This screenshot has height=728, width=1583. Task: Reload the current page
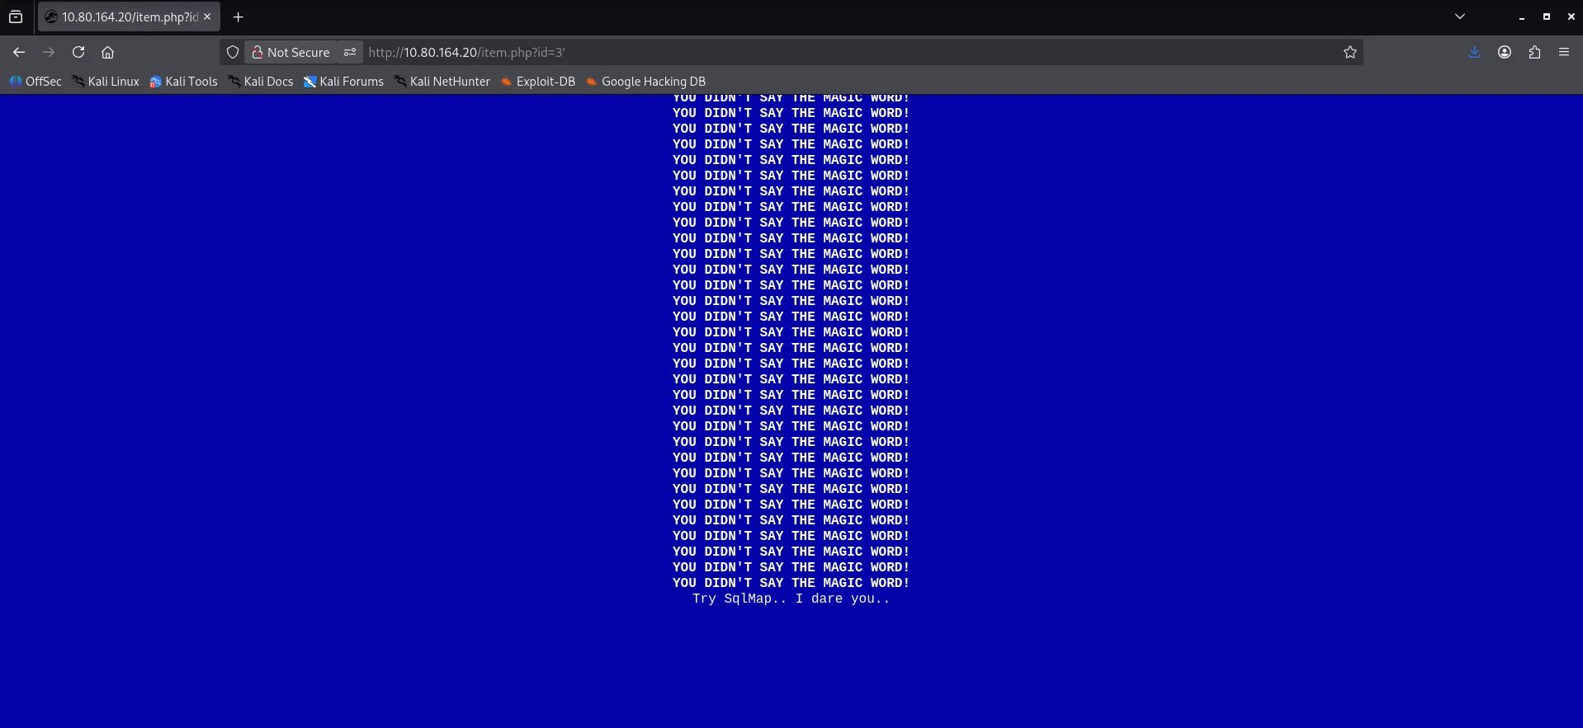(x=78, y=52)
